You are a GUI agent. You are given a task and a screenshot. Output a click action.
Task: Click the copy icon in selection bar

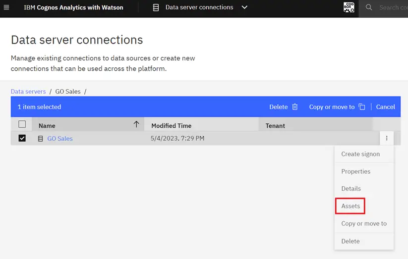[362, 107]
